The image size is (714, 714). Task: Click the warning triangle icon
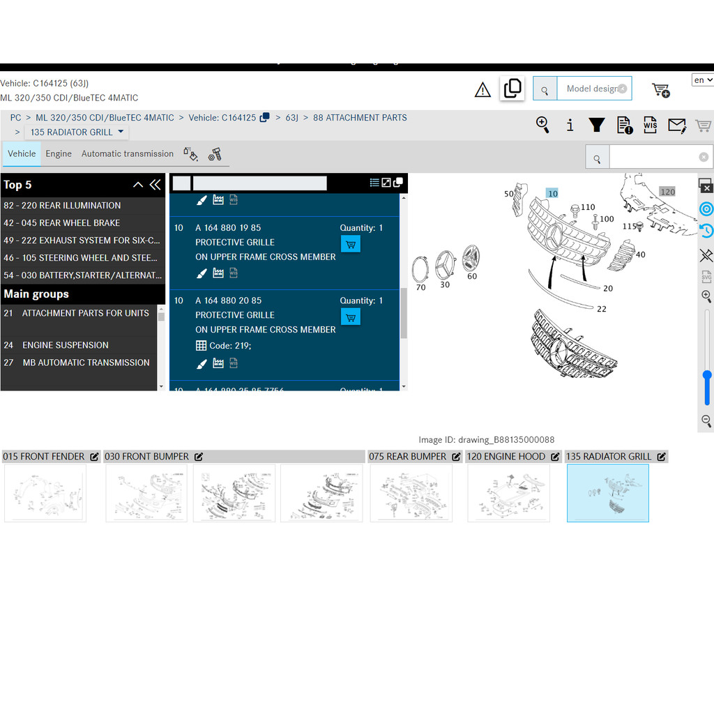pos(483,90)
